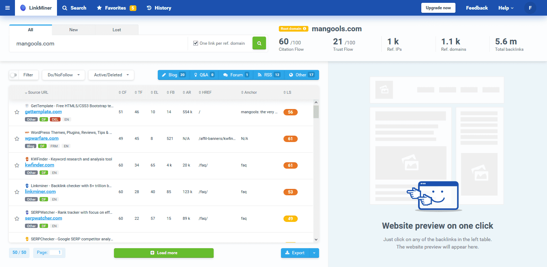Open the Favorites list showing 5 items

pos(116,7)
